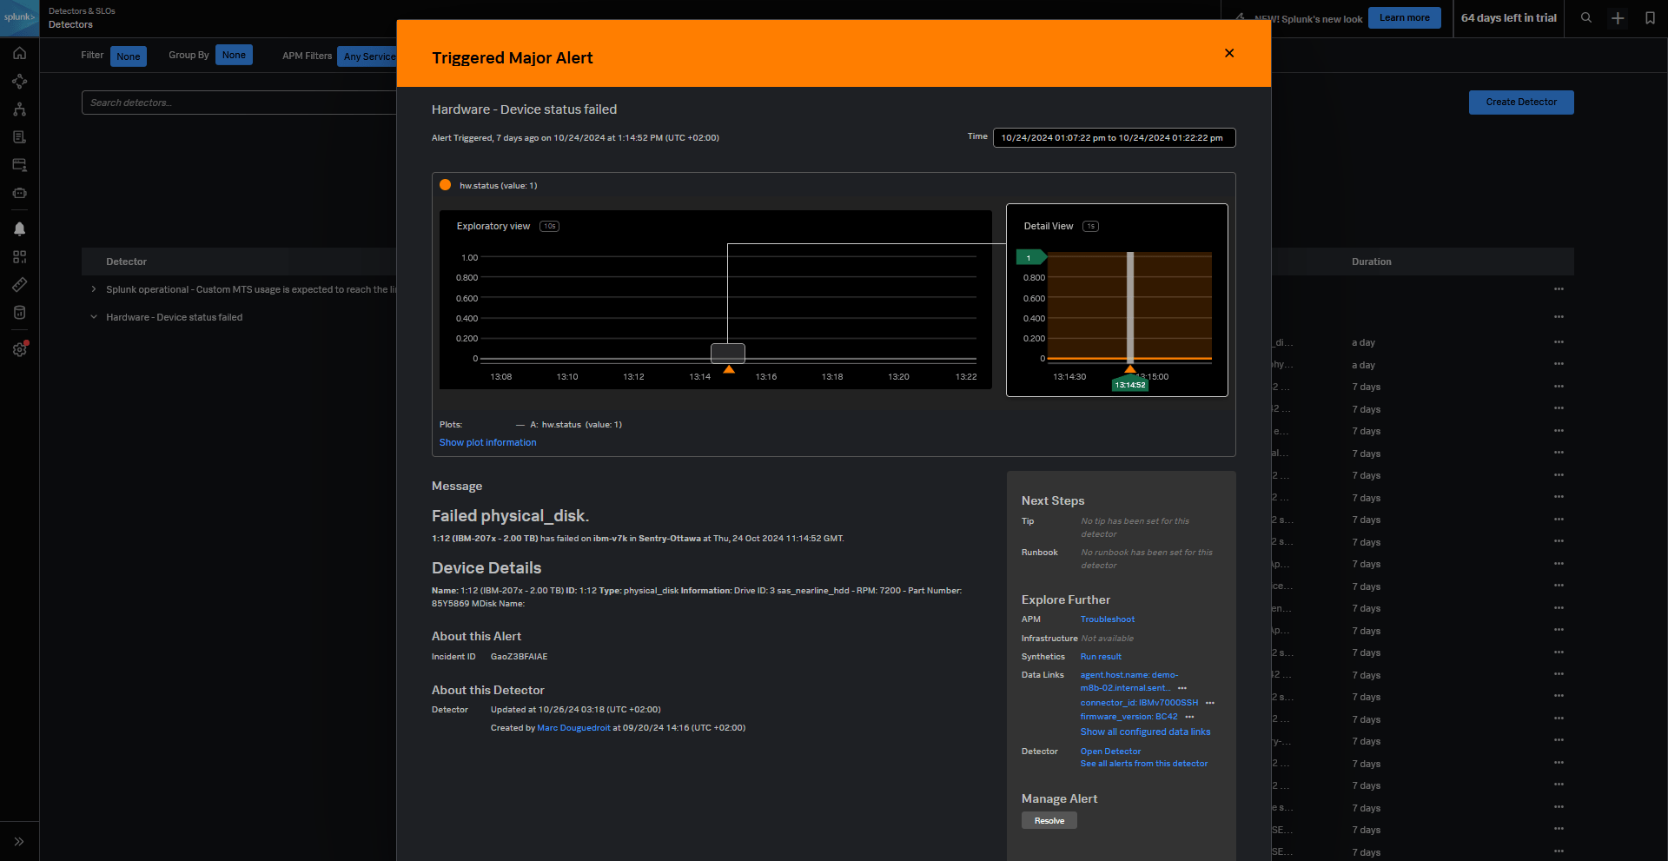Click the Learn more button

(1404, 18)
